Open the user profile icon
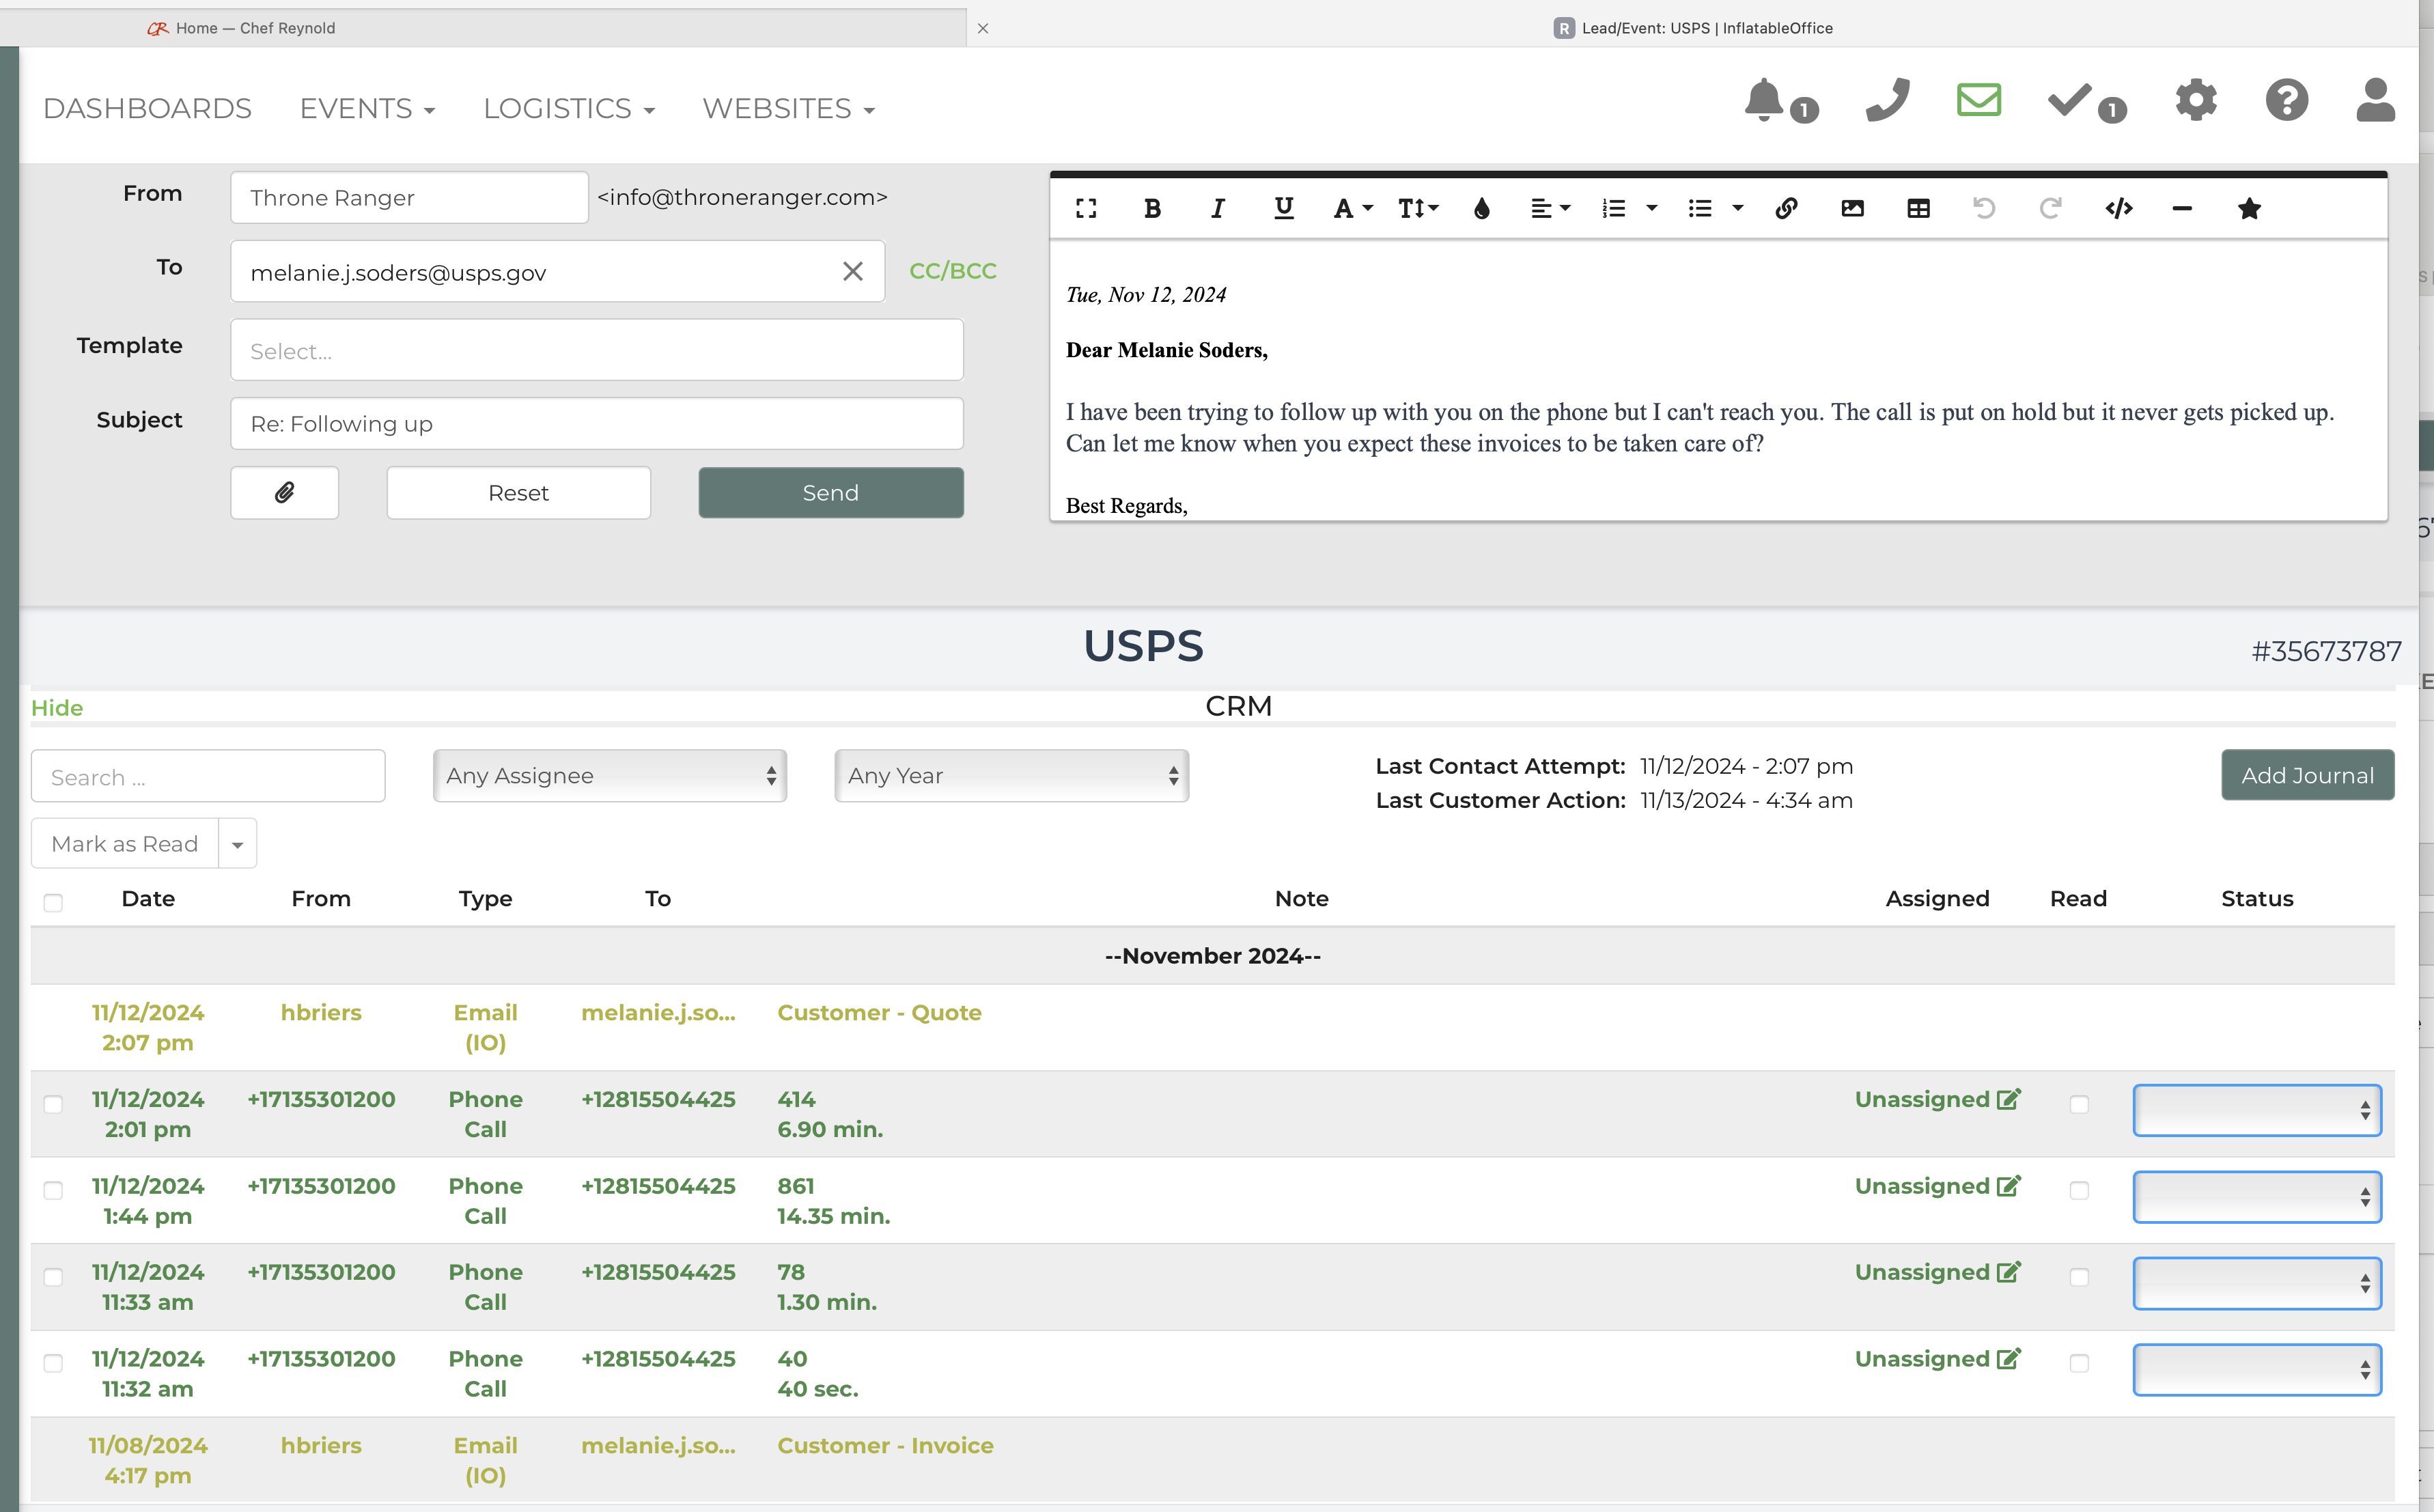 2375,100
